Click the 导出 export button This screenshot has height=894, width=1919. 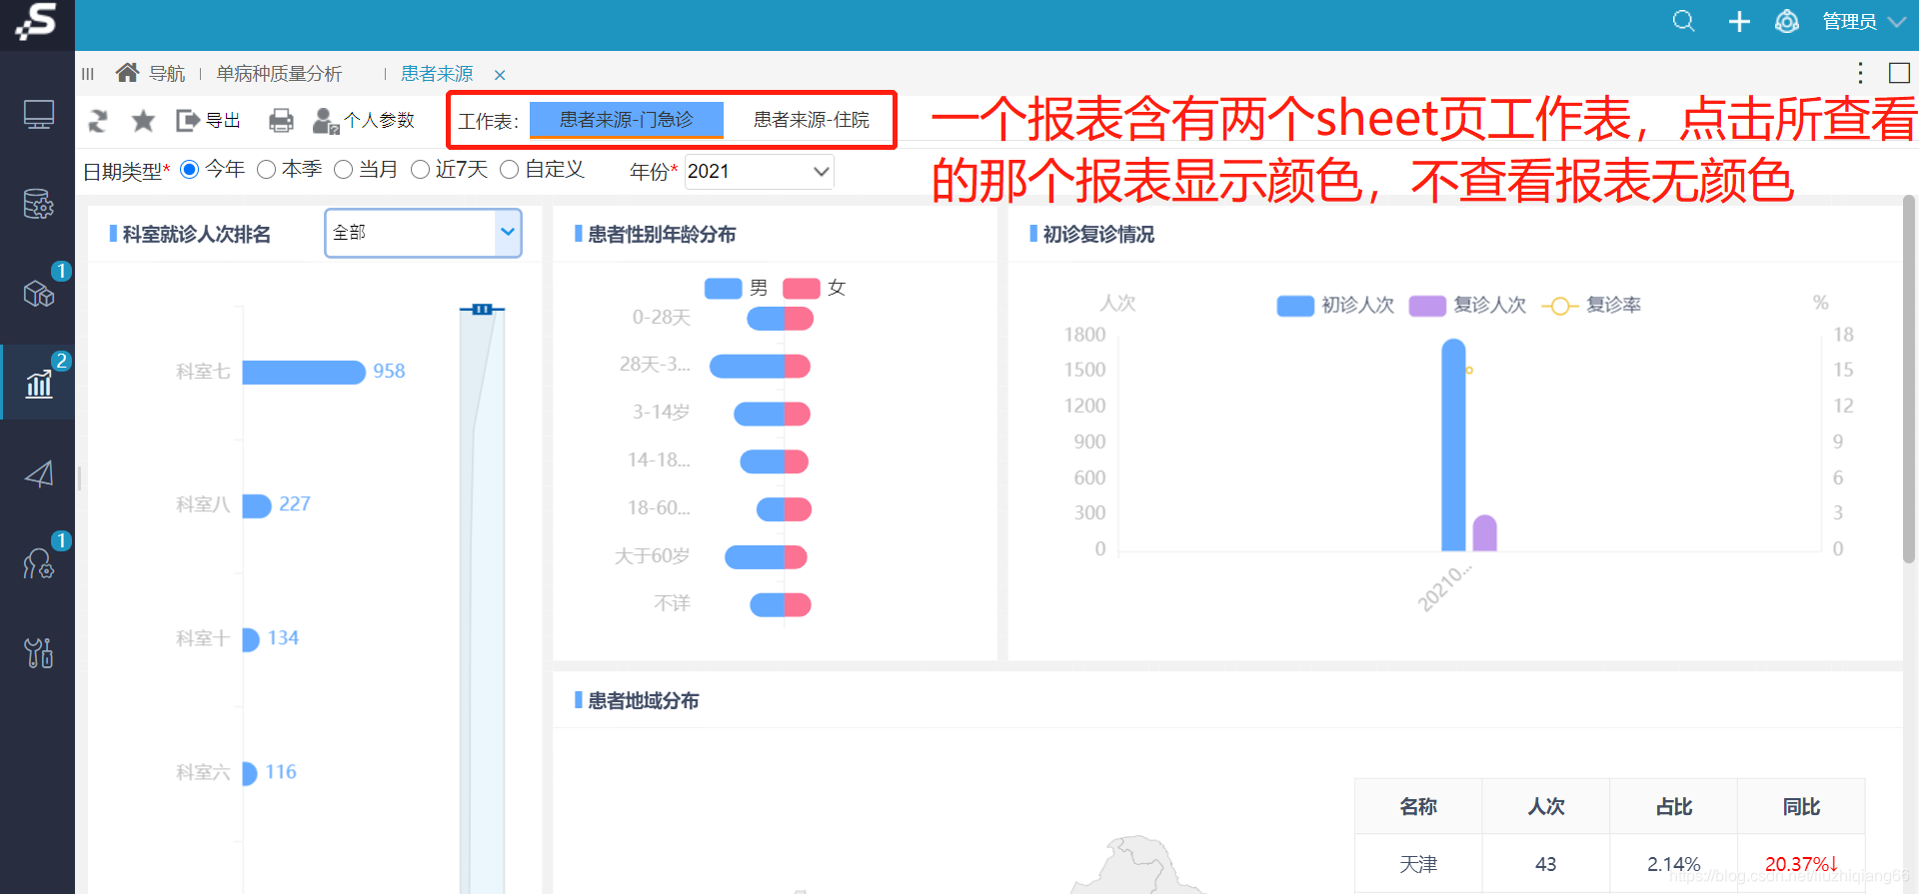208,121
